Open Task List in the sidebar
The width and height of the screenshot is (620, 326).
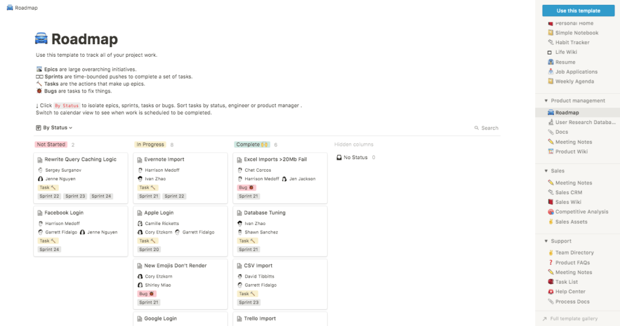click(566, 282)
